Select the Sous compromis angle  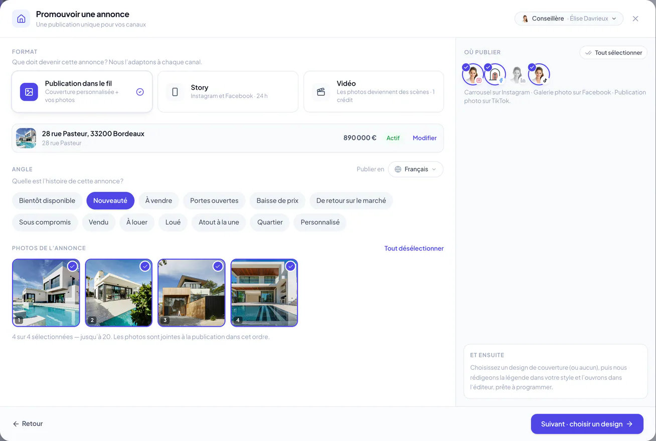pos(45,223)
